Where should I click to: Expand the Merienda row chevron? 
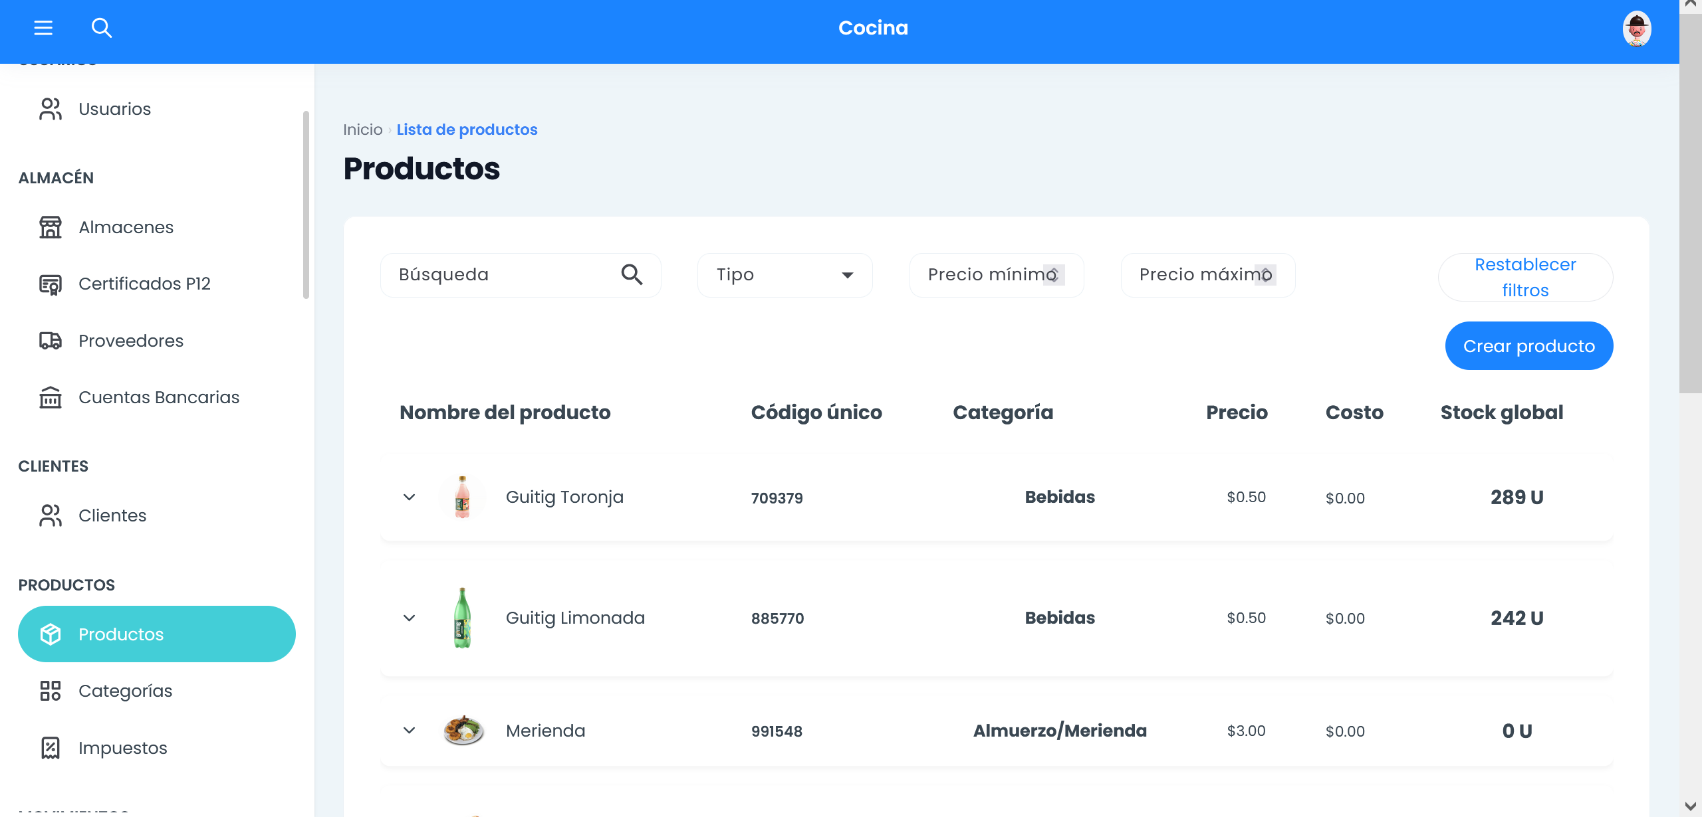click(x=410, y=731)
